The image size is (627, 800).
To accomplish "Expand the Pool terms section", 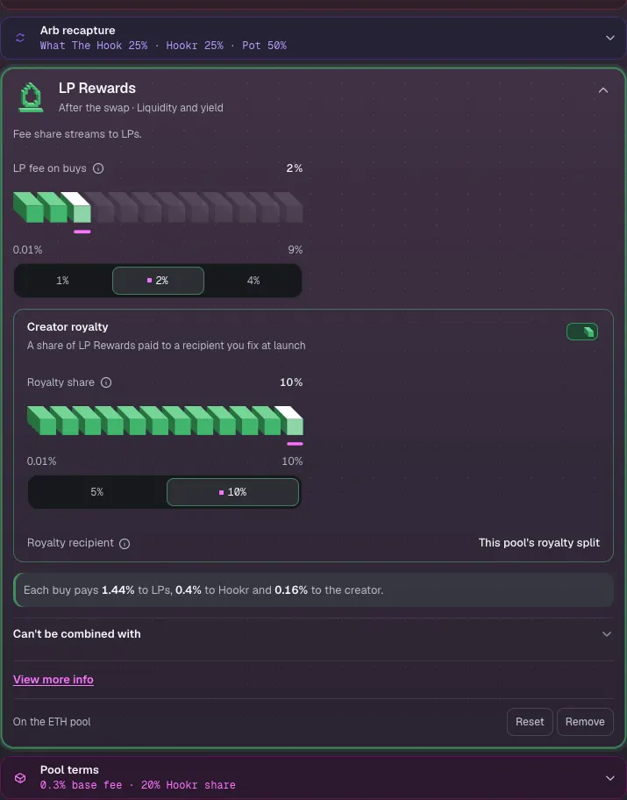I will 609,777.
